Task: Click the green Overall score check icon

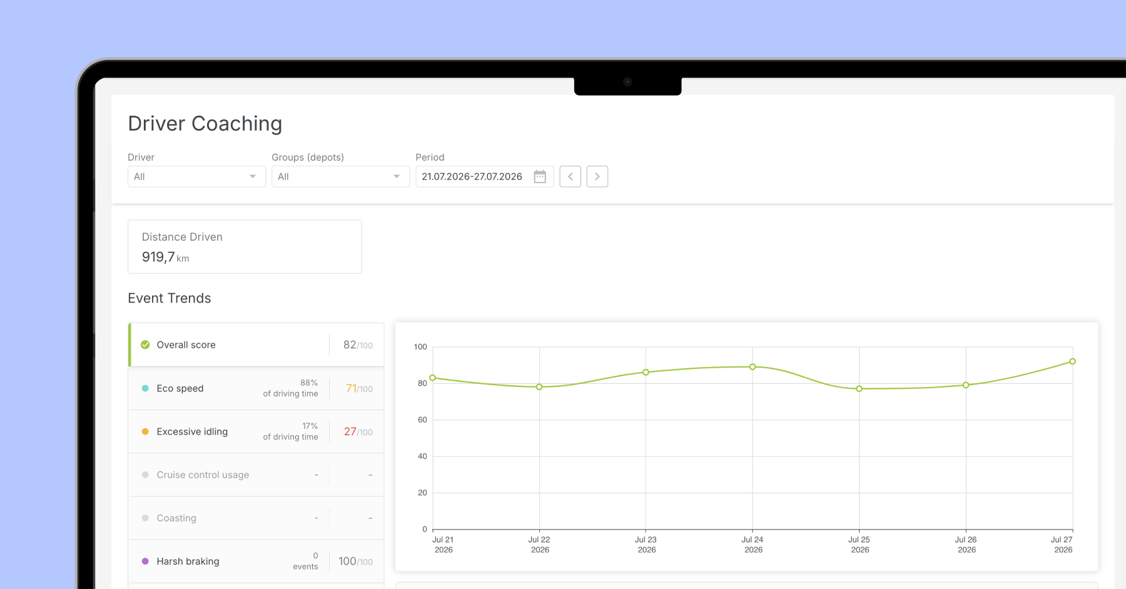Action: point(145,345)
